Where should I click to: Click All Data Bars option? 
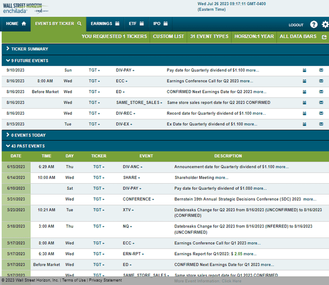(298, 37)
